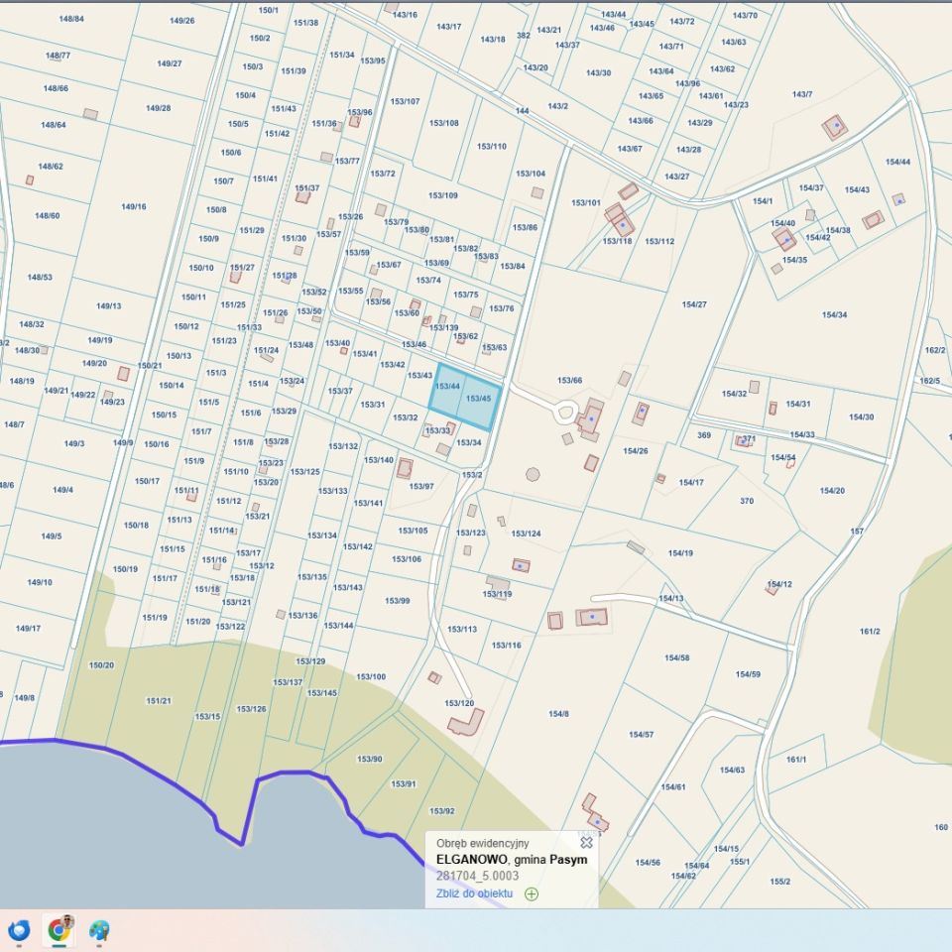Click parcel label 161/1
The width and height of the screenshot is (952, 952).
tap(796, 760)
